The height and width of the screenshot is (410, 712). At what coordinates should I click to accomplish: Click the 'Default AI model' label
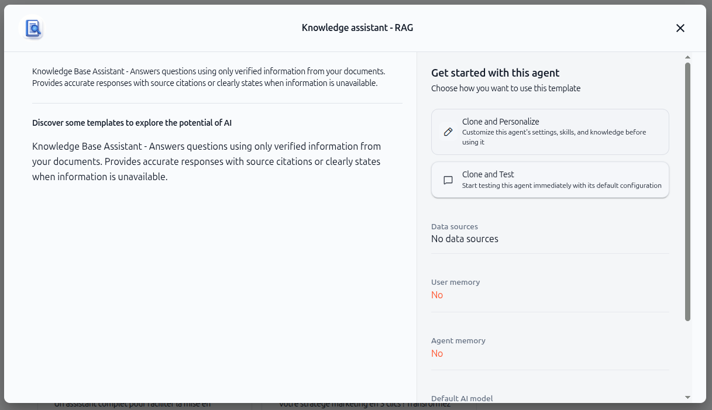point(462,398)
